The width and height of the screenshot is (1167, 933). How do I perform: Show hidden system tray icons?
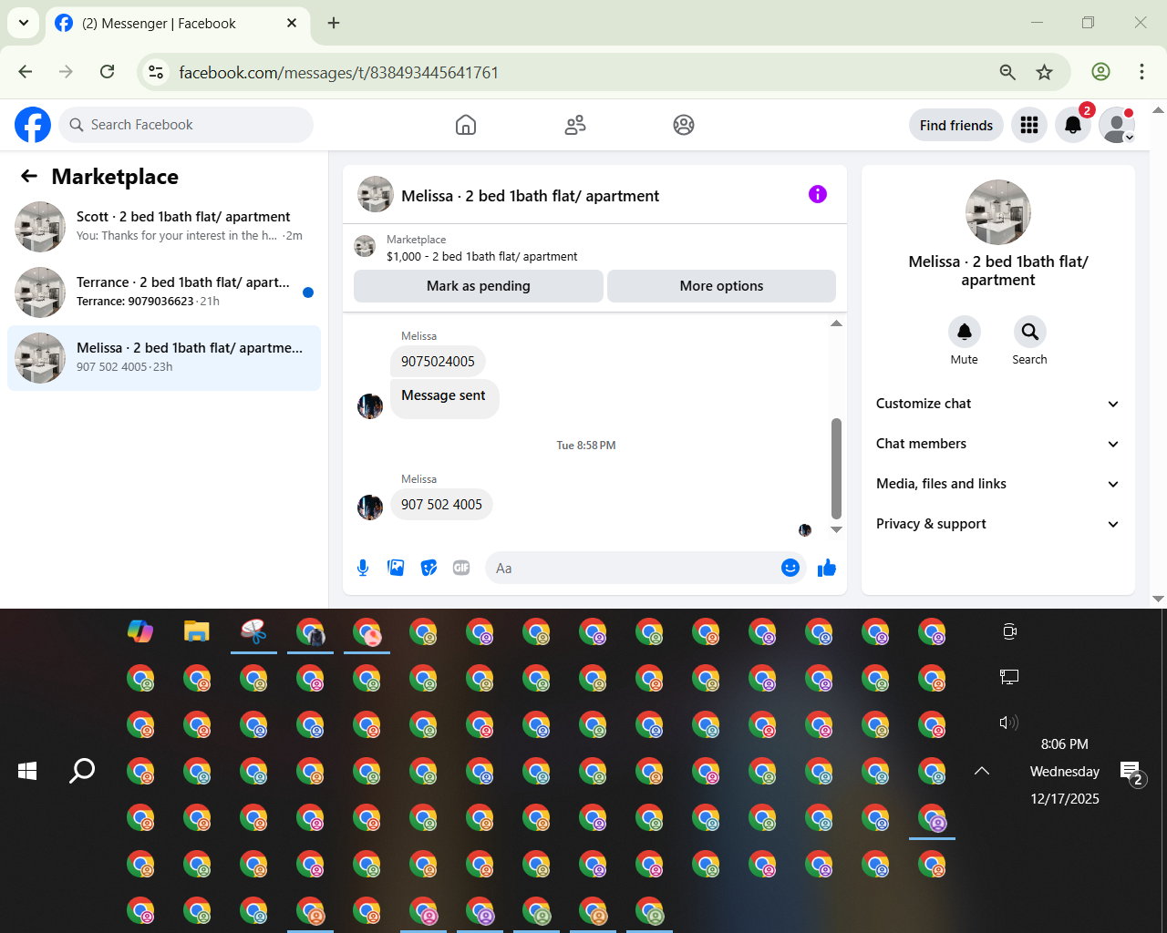(x=982, y=771)
